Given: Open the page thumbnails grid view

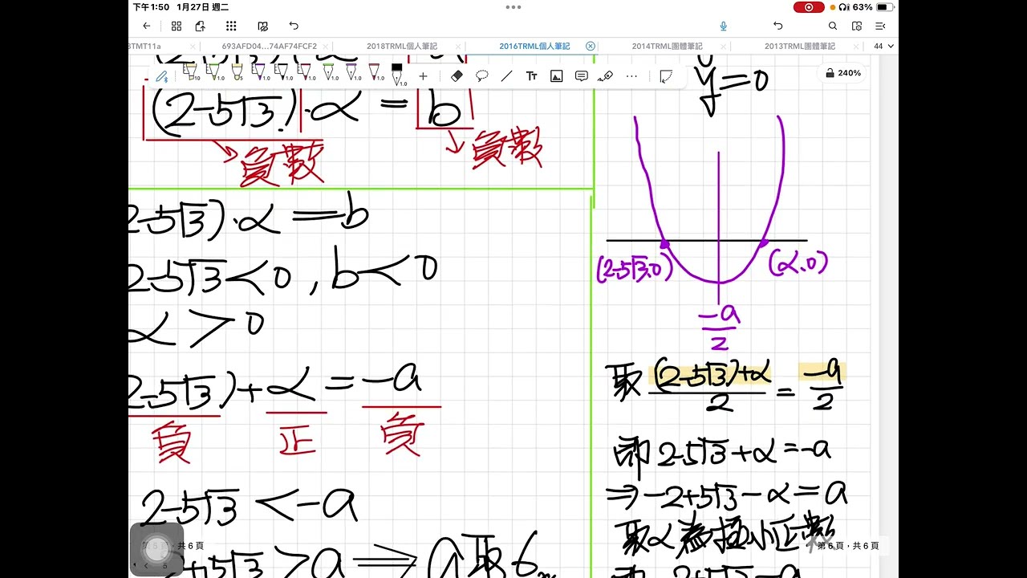Looking at the screenshot, I should click(x=177, y=26).
